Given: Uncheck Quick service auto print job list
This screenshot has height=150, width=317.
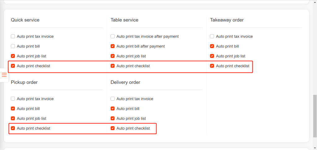Looking at the screenshot, I should (13, 56).
